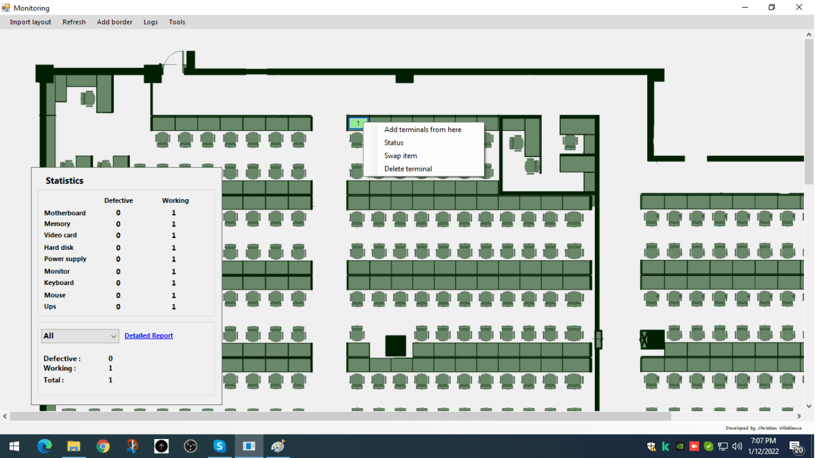Open the Keybase icon in the system tray
815x458 pixels.
point(666,446)
